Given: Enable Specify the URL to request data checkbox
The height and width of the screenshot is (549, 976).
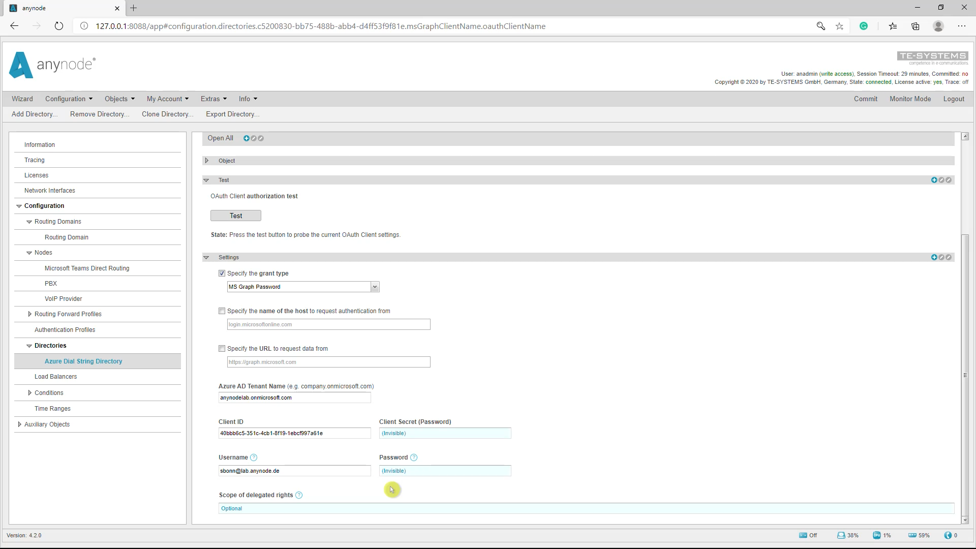Looking at the screenshot, I should coord(222,349).
